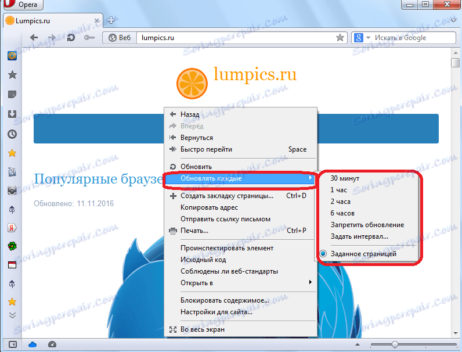Select Печать in context menu

(x=240, y=231)
